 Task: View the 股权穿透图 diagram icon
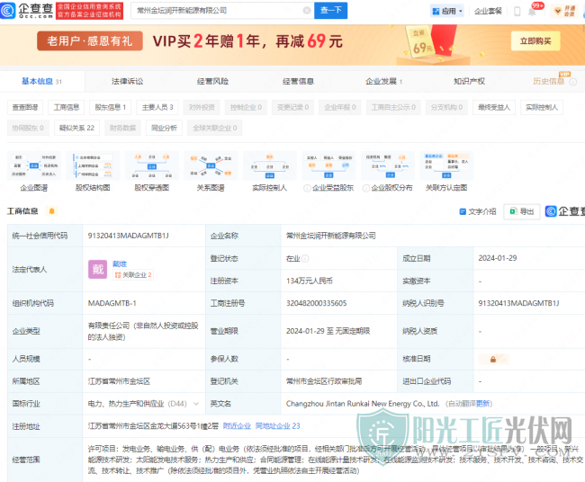[x=150, y=168]
